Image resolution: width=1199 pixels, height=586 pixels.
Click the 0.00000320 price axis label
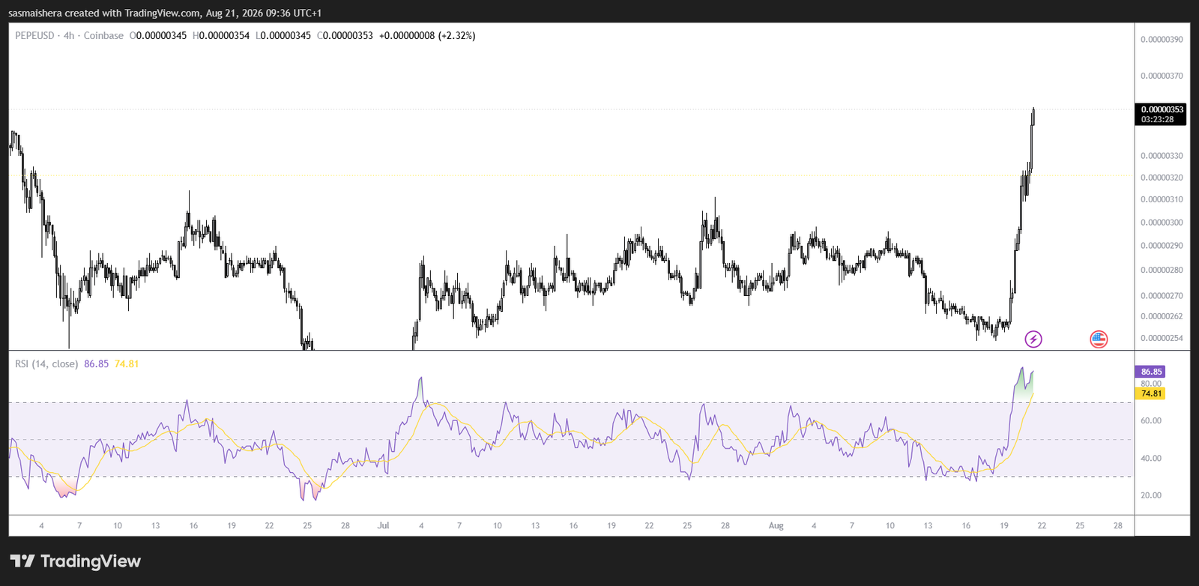1162,178
